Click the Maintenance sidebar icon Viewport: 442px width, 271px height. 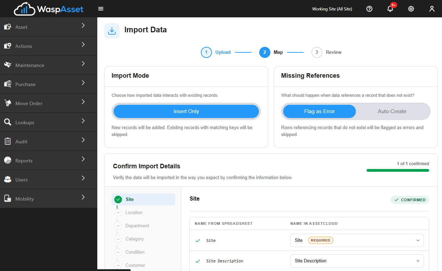(8, 65)
